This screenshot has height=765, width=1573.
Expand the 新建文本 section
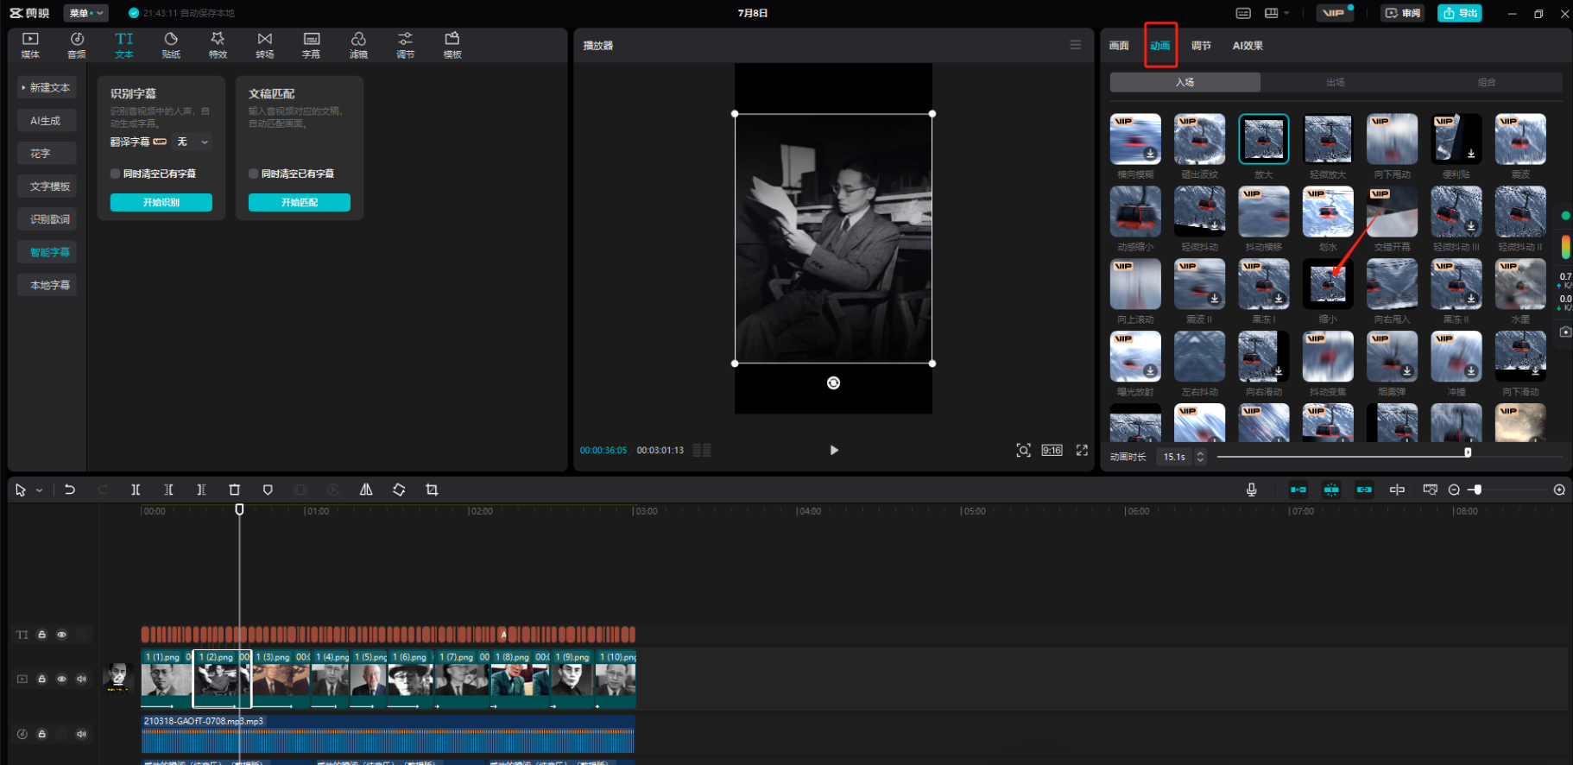(x=47, y=87)
